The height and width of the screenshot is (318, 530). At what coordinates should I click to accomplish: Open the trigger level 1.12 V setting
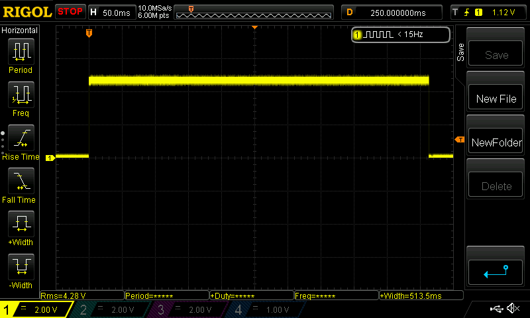click(486, 12)
